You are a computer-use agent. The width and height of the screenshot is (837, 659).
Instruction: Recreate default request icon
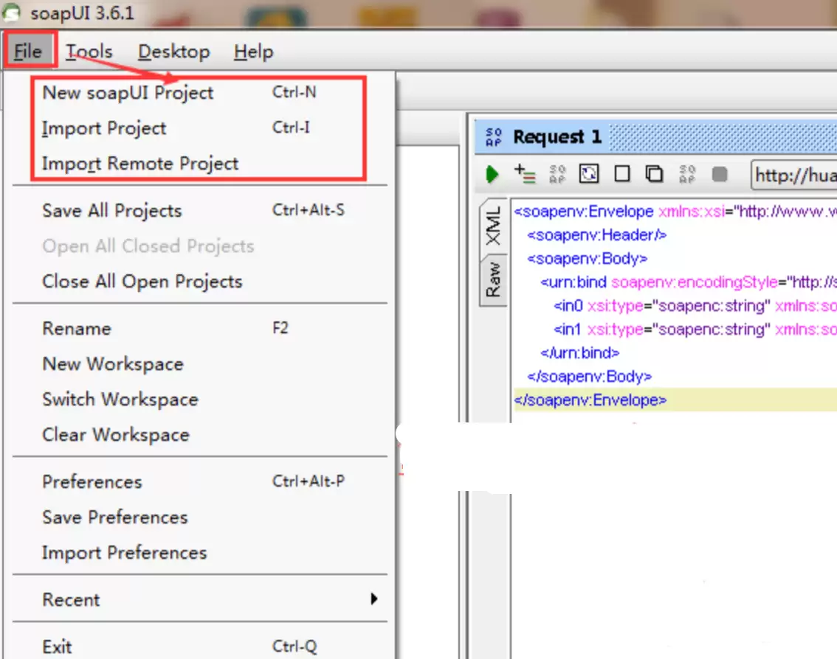589,174
